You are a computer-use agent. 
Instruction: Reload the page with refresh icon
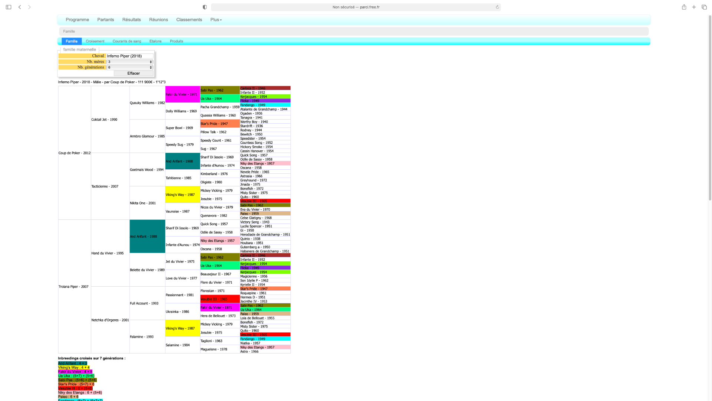(497, 7)
